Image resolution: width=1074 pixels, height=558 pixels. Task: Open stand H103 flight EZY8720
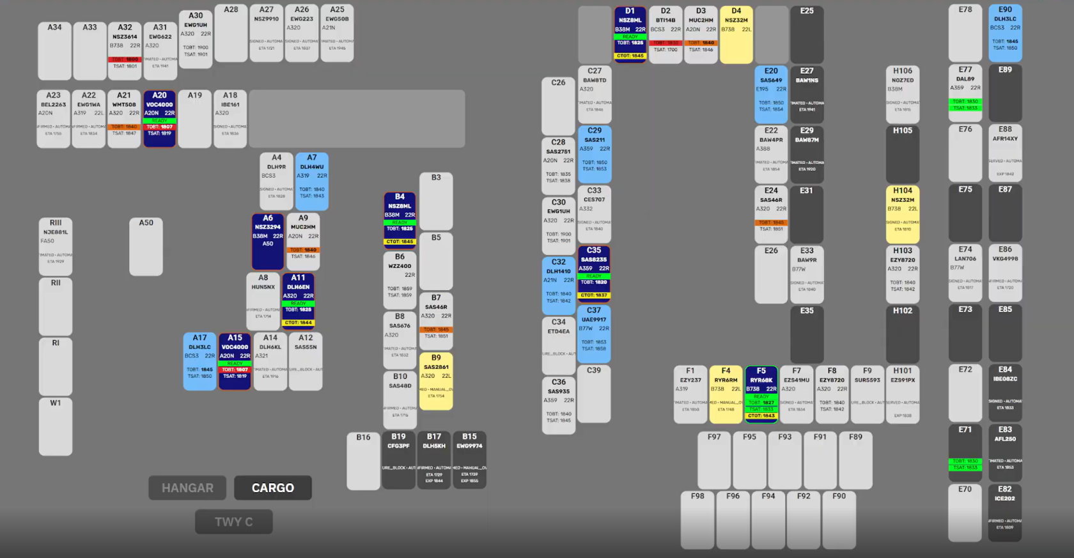tap(903, 274)
